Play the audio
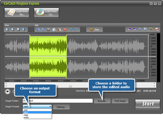 (7, 92)
